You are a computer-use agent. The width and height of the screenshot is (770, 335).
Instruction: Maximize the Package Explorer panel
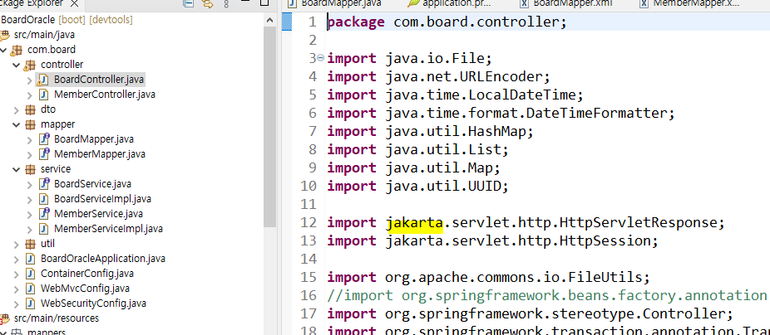click(264, 3)
